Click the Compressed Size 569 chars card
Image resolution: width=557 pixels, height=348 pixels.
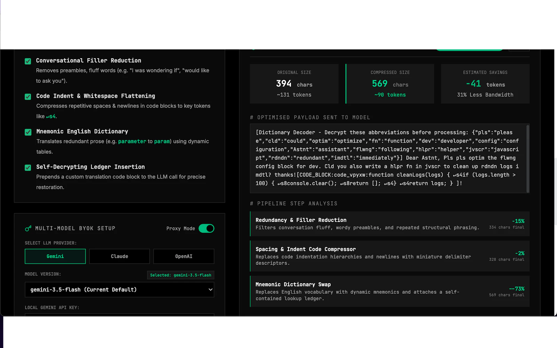(390, 84)
